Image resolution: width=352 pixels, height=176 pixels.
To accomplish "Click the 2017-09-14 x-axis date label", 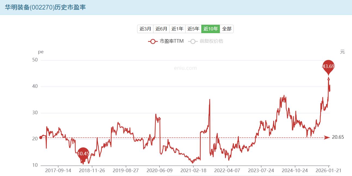I will pos(58,171).
